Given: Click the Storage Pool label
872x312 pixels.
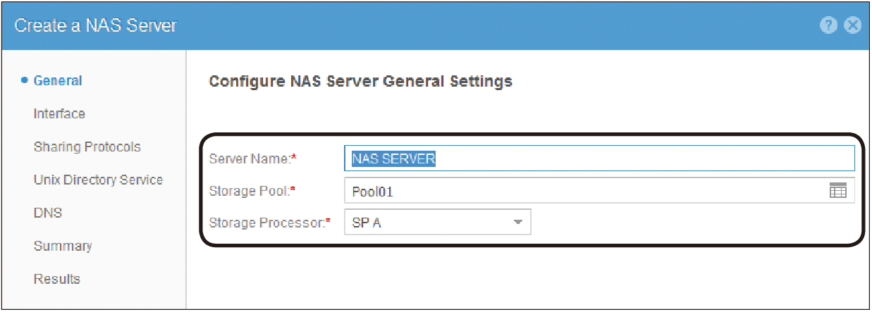Looking at the screenshot, I should [x=252, y=191].
